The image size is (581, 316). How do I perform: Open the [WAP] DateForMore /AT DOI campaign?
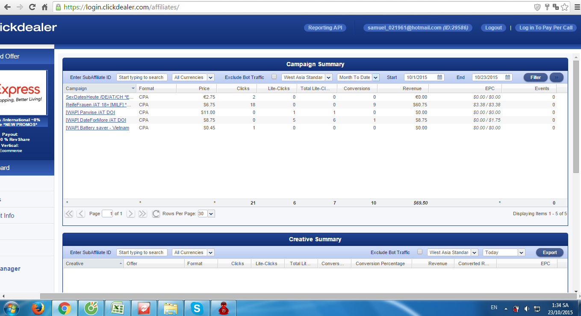[96, 120]
